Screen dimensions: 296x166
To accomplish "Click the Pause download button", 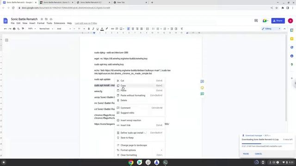I will coord(246,154).
